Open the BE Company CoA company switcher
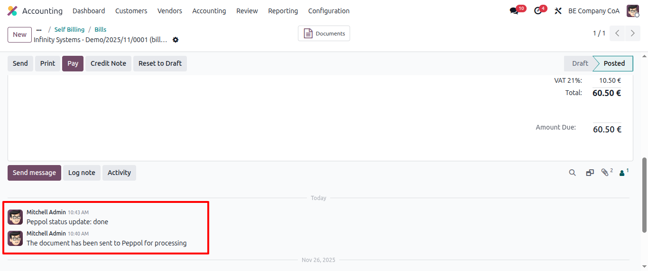 click(x=593, y=11)
